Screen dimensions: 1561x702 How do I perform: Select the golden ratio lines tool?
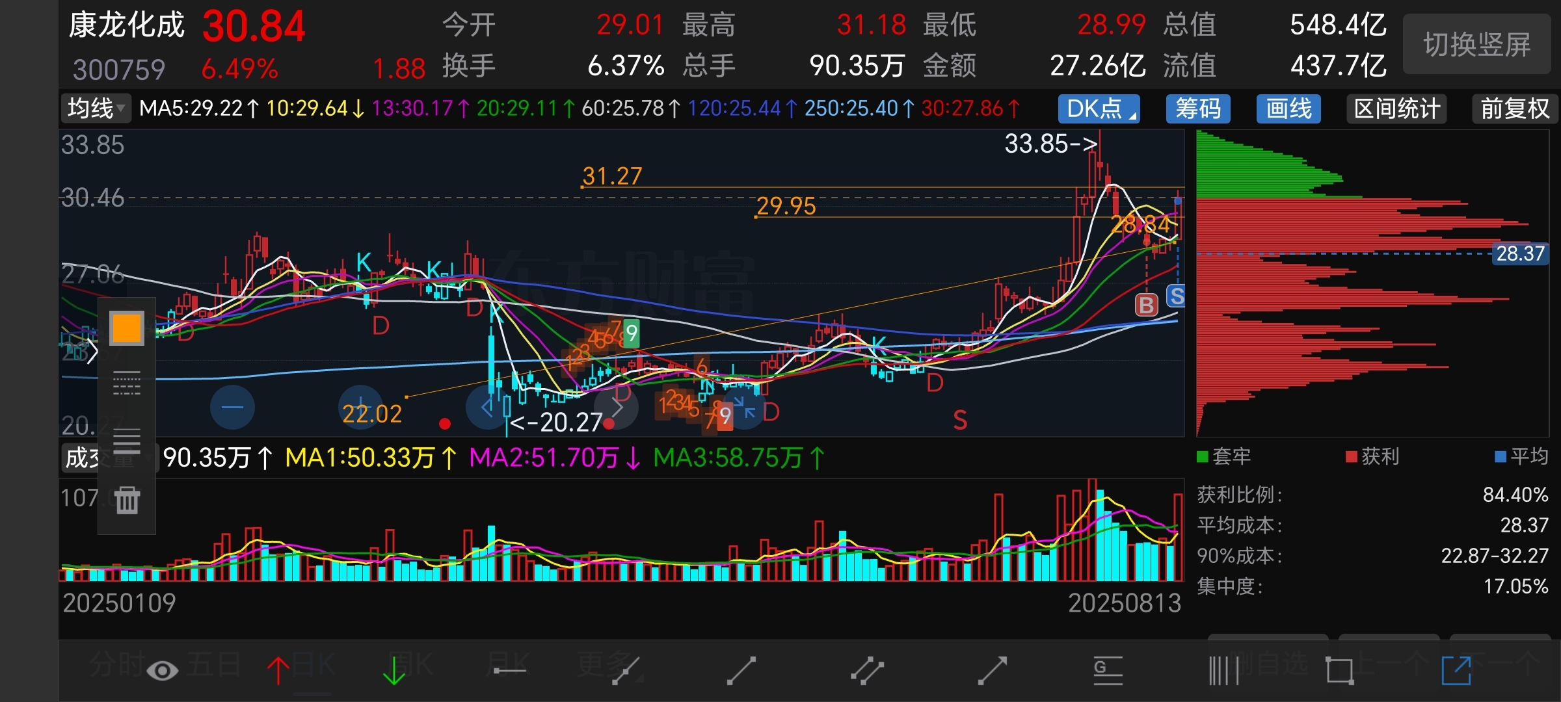pyautogui.click(x=1108, y=670)
